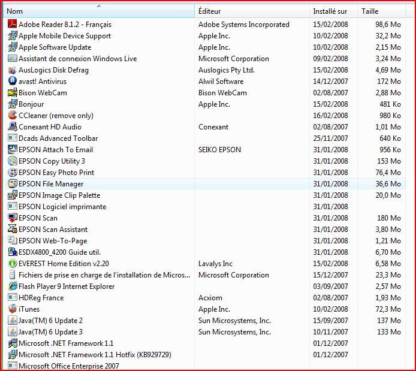Select Fichiers de prise en charge entry
The image size is (416, 371).
[x=104, y=275]
